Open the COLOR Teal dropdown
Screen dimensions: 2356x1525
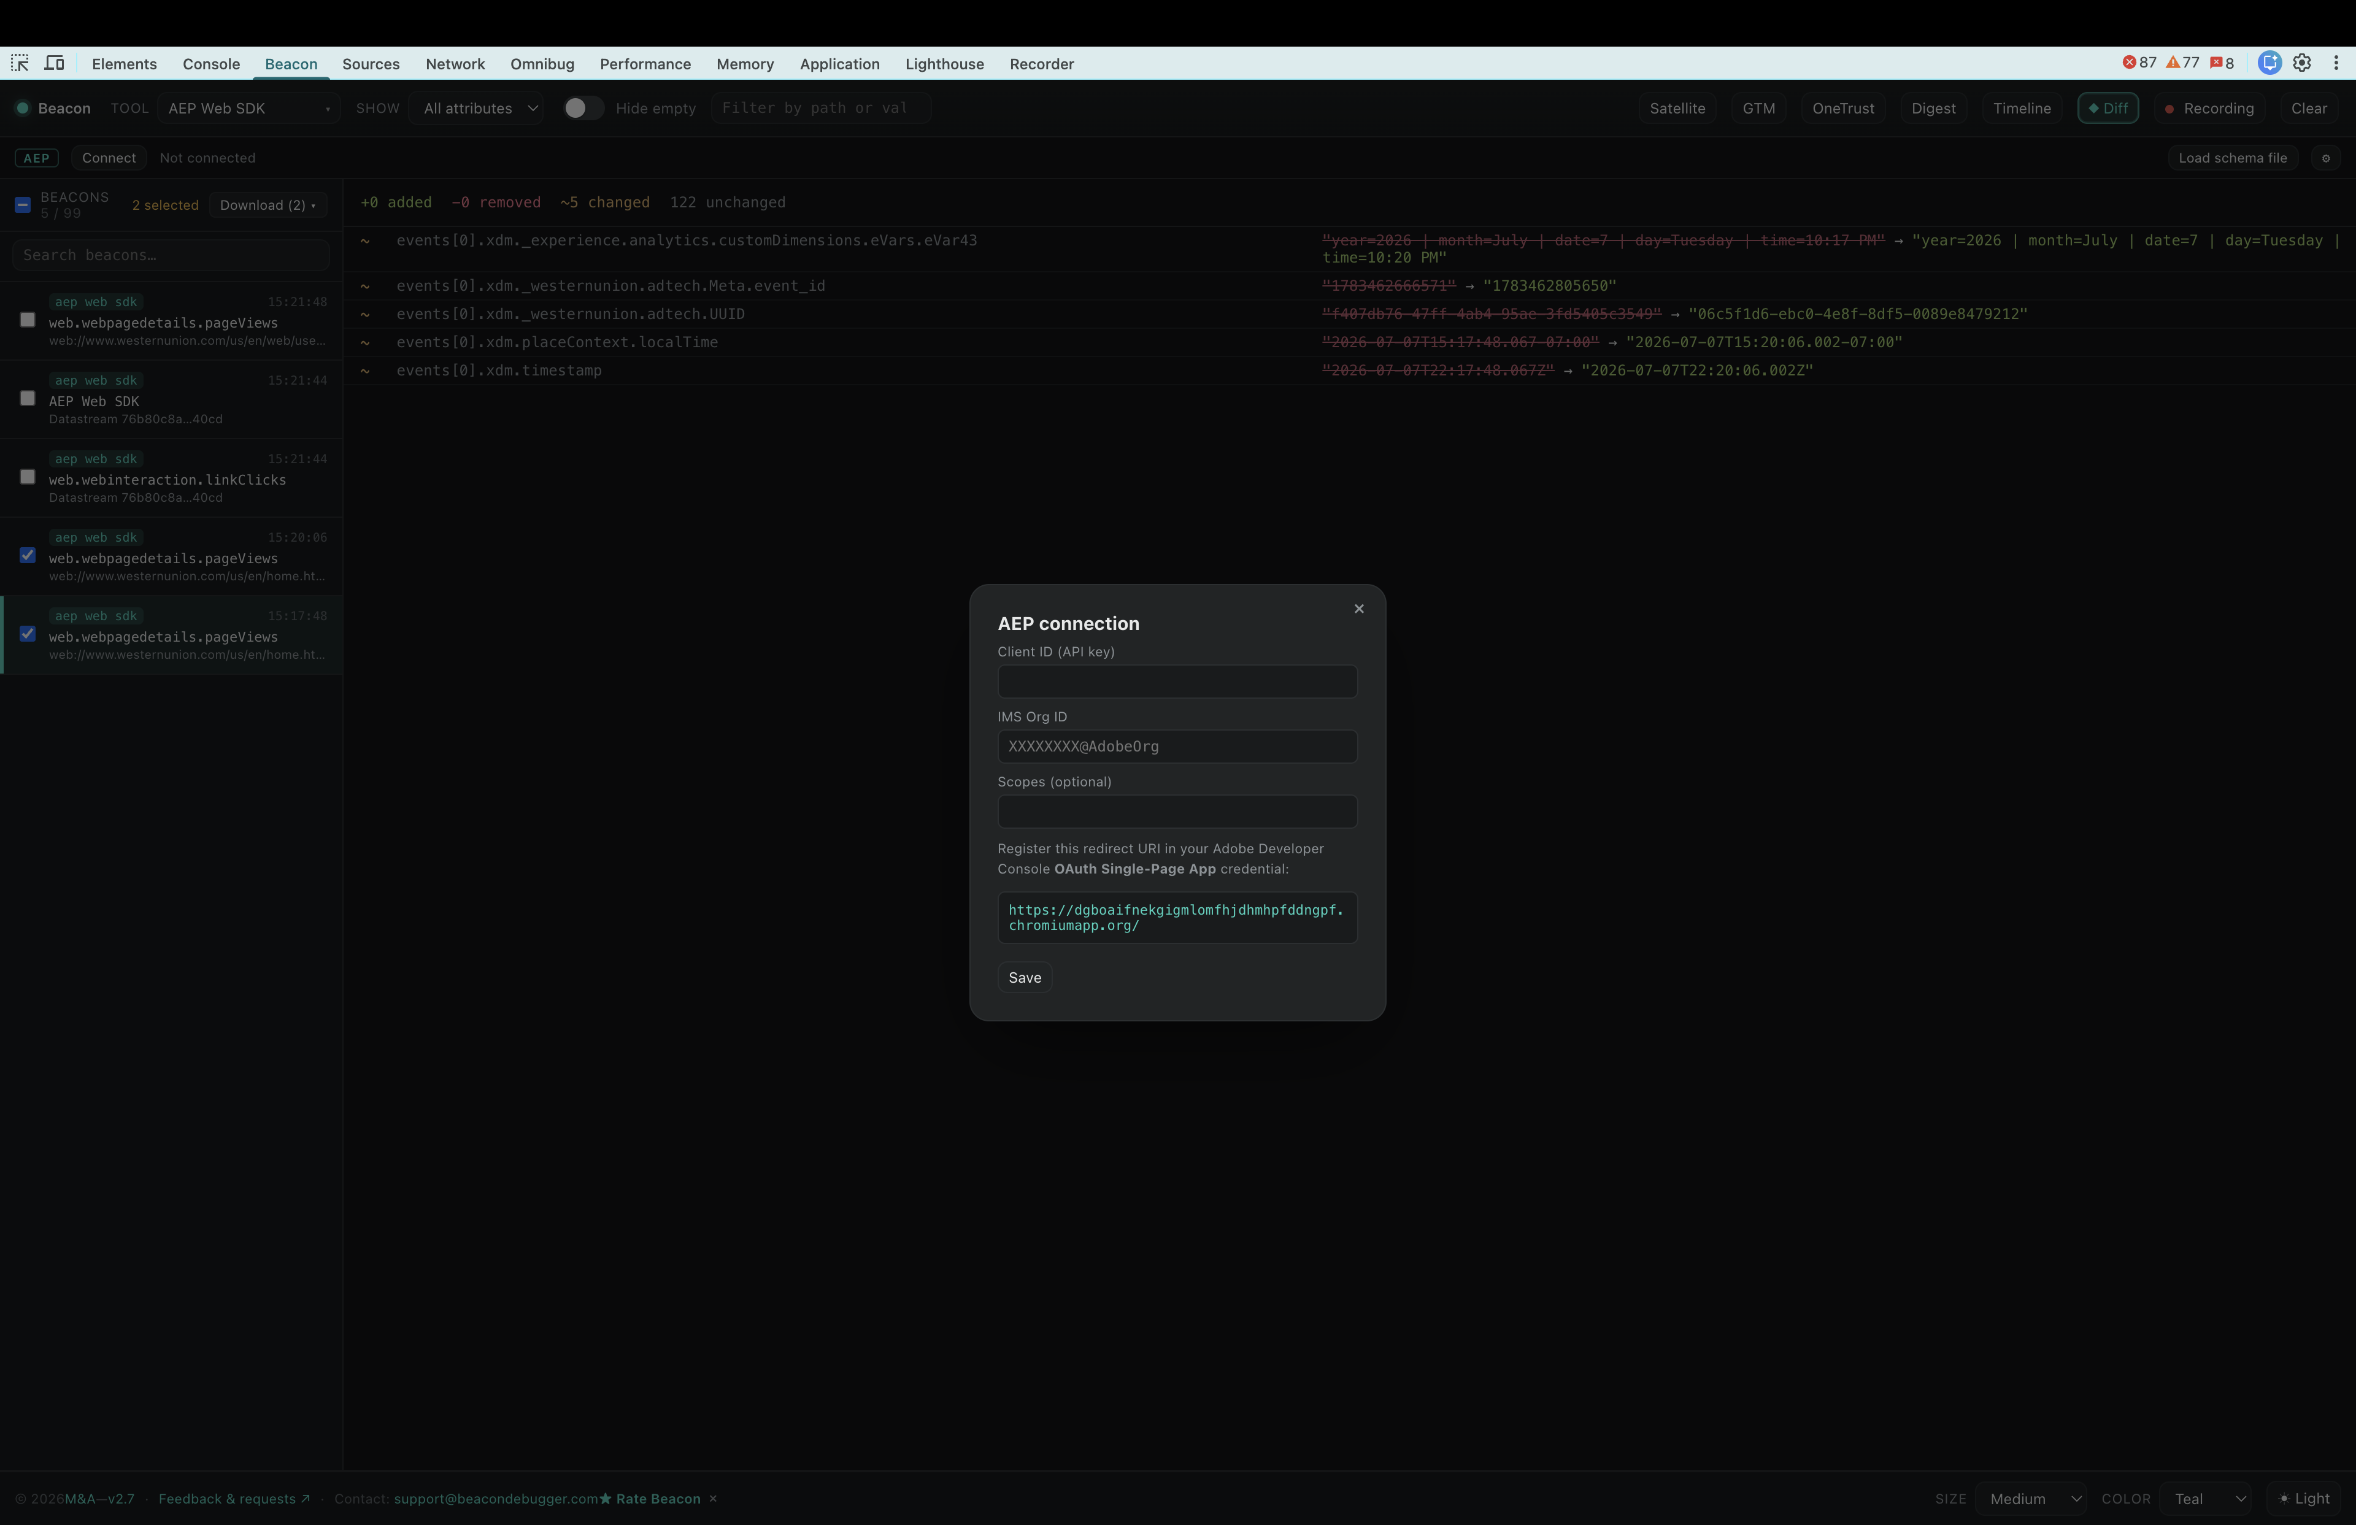(x=2206, y=1498)
